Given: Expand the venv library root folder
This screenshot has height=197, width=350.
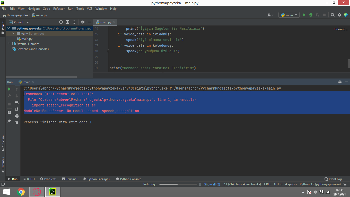Looking at the screenshot, I should (x=13, y=34).
